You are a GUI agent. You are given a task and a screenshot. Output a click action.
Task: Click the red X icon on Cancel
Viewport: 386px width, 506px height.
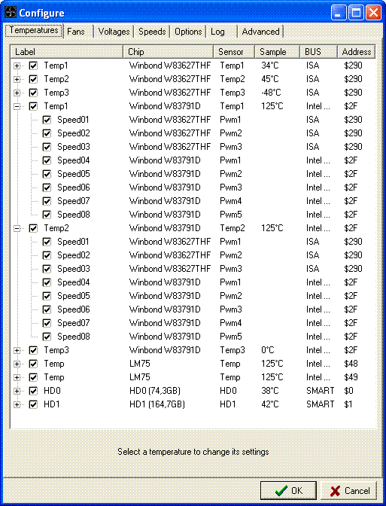point(335,491)
